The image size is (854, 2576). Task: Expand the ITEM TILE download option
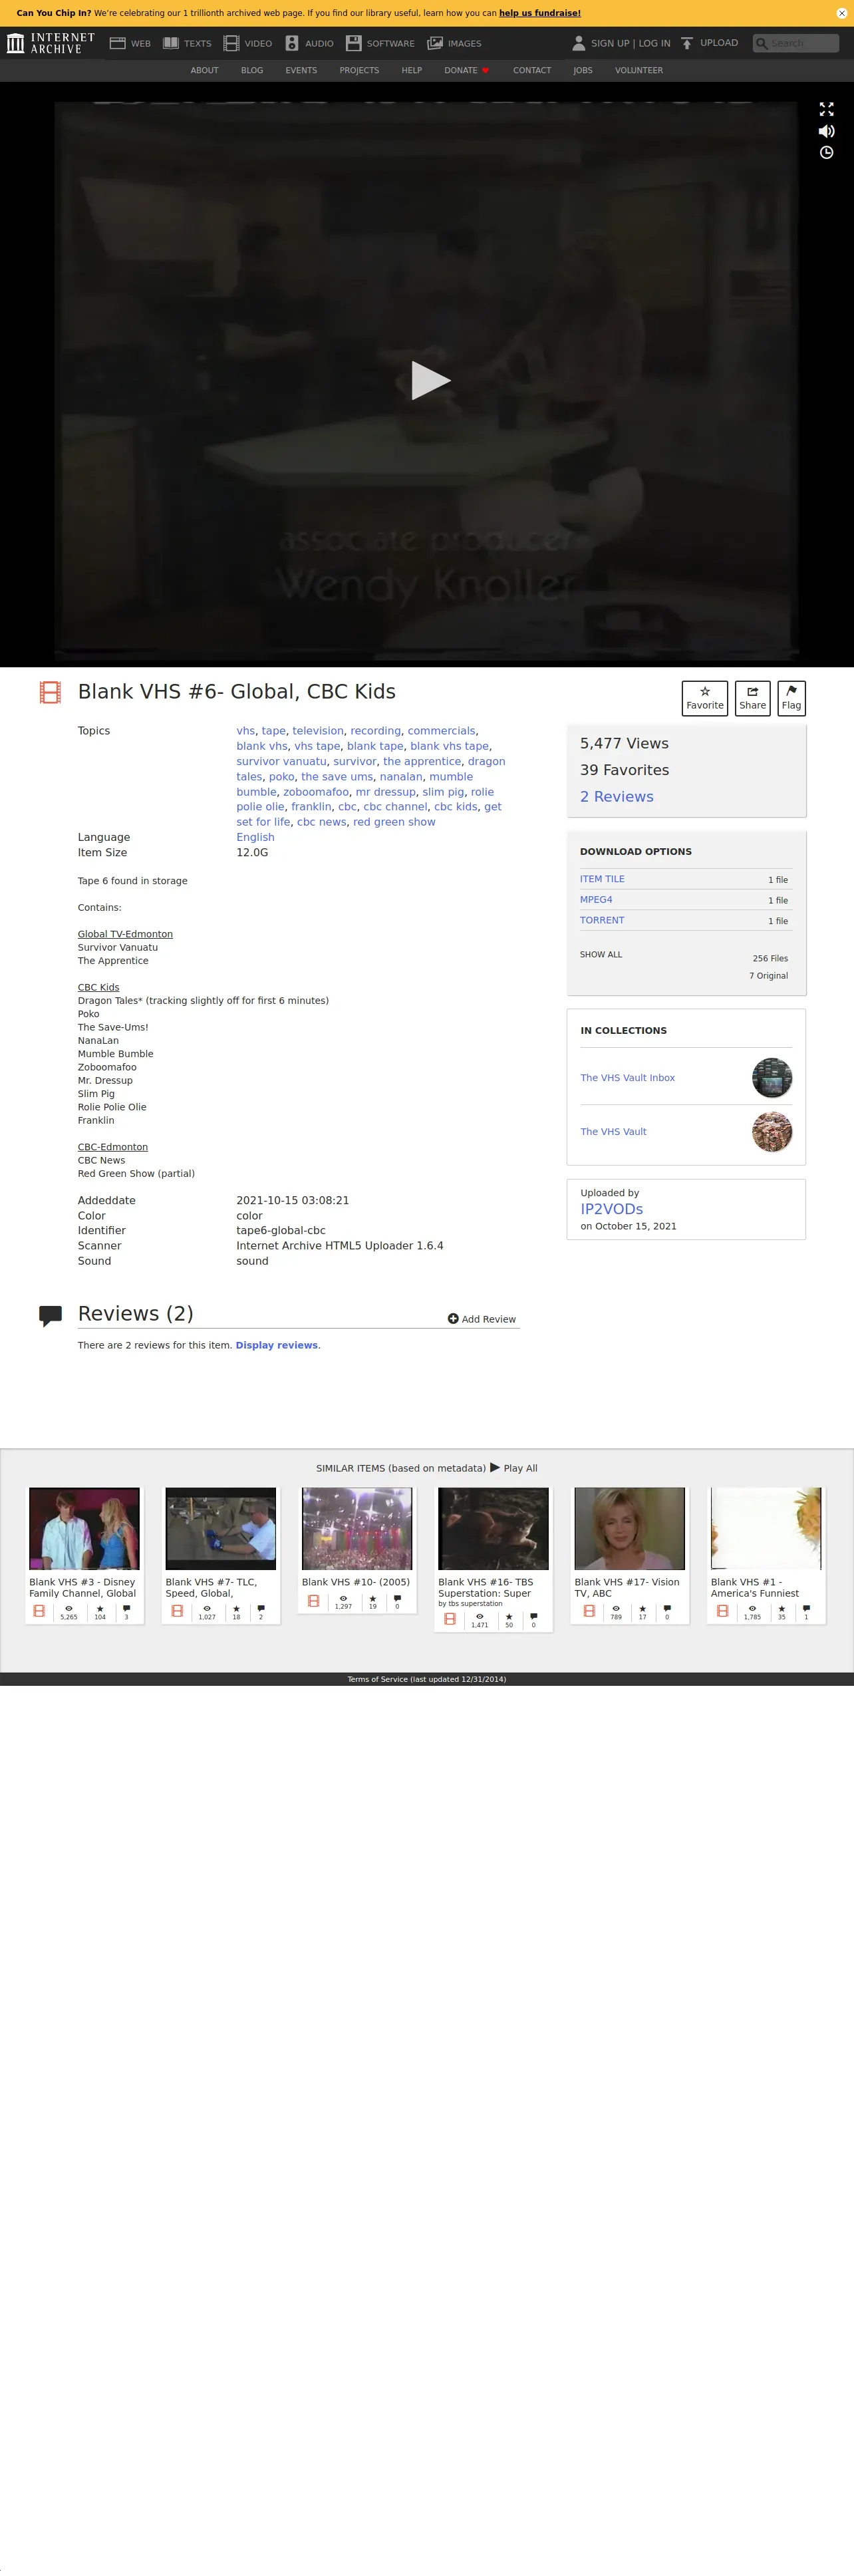click(602, 879)
